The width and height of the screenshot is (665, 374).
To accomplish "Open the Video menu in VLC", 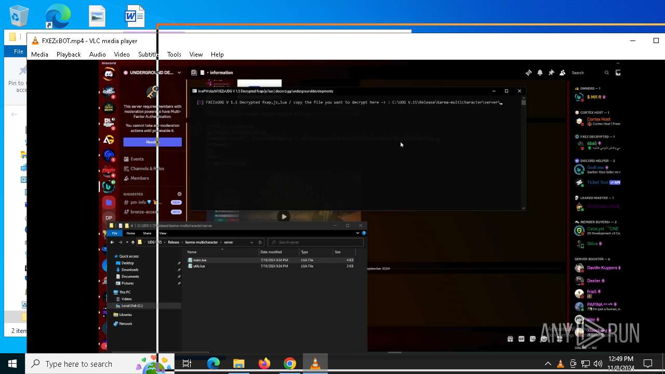I will pyautogui.click(x=122, y=54).
